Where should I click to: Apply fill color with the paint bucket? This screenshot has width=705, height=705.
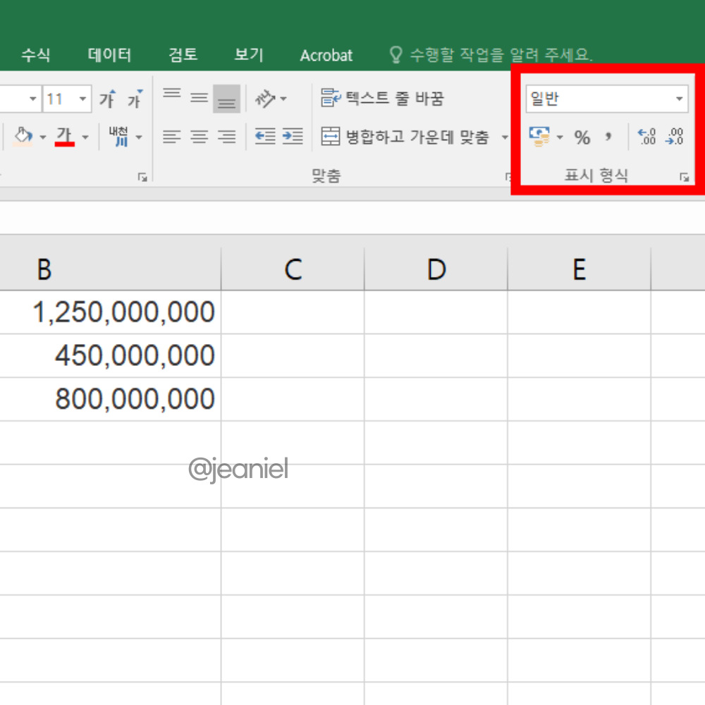pos(23,136)
